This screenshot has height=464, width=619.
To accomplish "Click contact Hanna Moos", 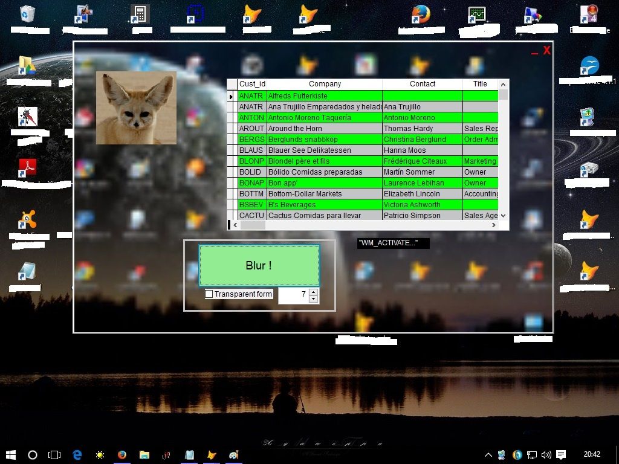I will click(x=423, y=150).
